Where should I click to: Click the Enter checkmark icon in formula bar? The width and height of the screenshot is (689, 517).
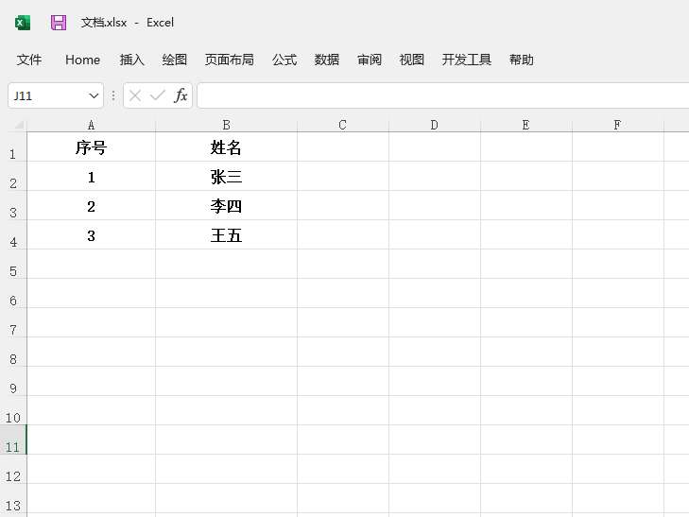(x=157, y=95)
